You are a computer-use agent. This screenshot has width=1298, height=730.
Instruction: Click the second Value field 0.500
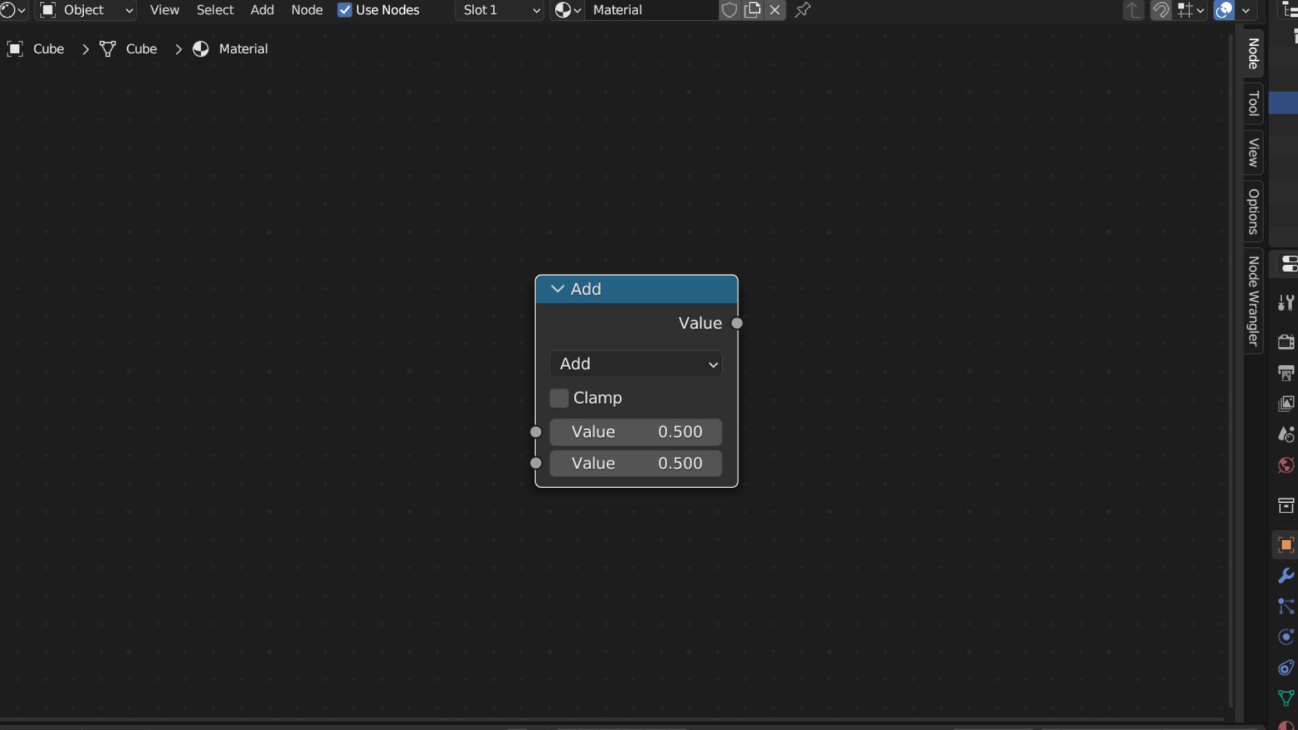(636, 464)
